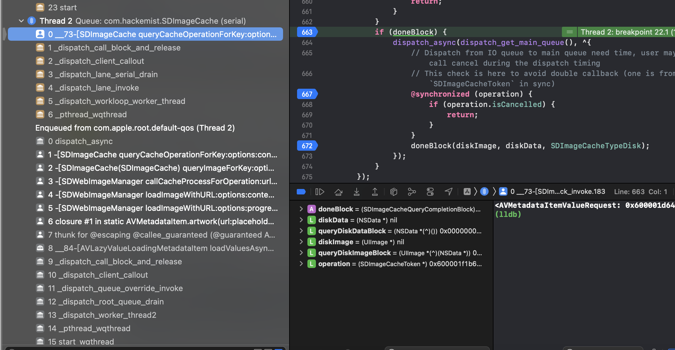Select frame 7 thunk for @escaping
Screen dimensions: 675x350
coord(145,235)
